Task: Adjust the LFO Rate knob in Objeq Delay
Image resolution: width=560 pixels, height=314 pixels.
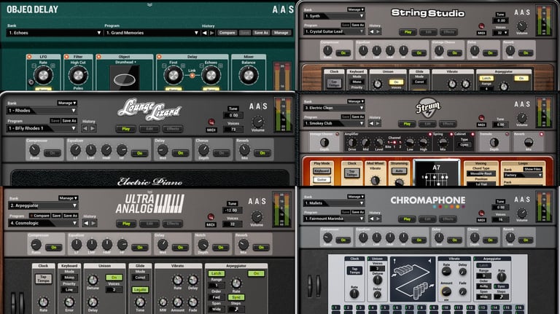Action: [43, 75]
